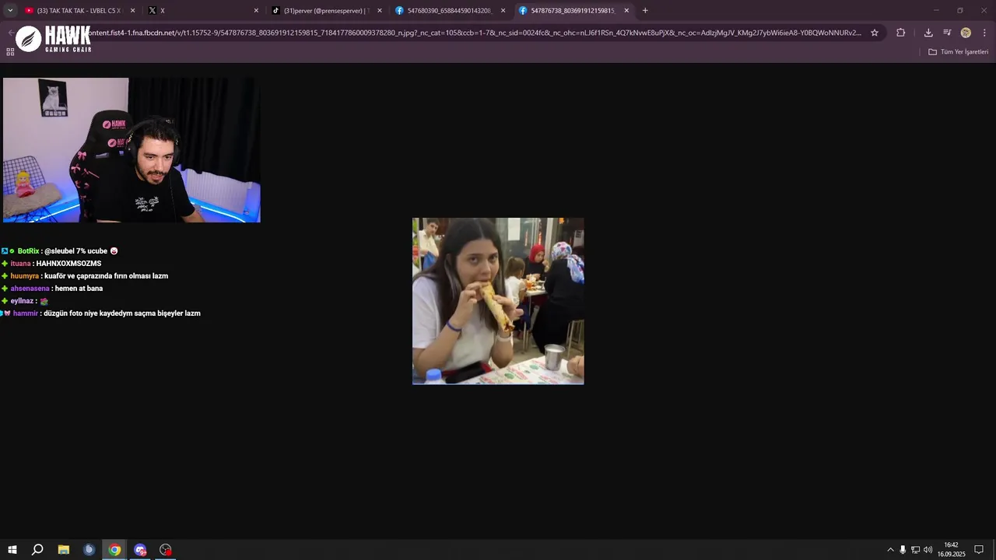Click the streamer webcam overlay
996x560 pixels.
[x=132, y=150]
